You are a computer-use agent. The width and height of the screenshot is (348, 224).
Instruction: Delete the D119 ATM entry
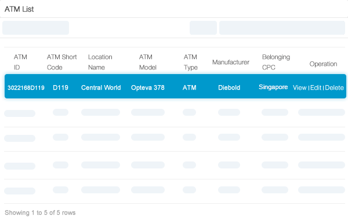[x=334, y=88]
